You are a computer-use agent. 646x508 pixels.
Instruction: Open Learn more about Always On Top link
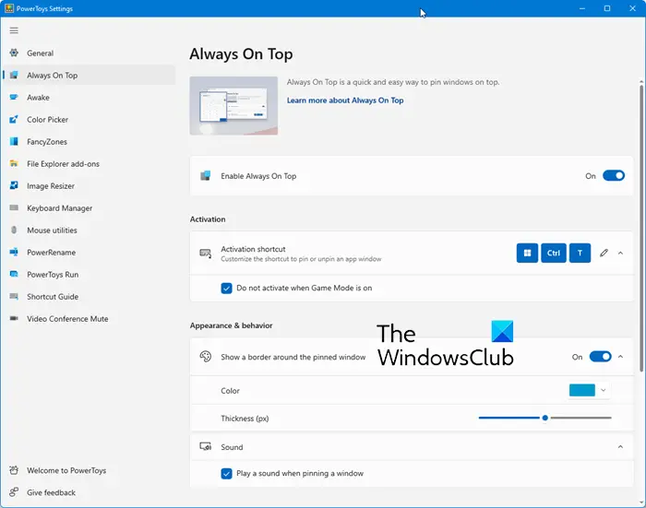point(345,100)
